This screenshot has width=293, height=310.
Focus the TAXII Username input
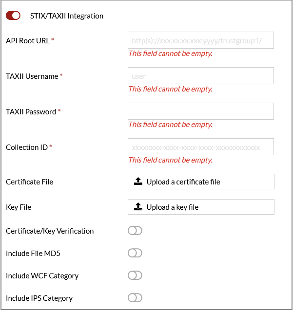click(200, 76)
